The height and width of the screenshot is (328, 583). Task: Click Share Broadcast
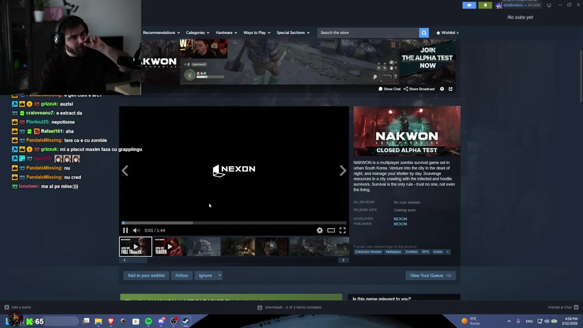tap(419, 89)
